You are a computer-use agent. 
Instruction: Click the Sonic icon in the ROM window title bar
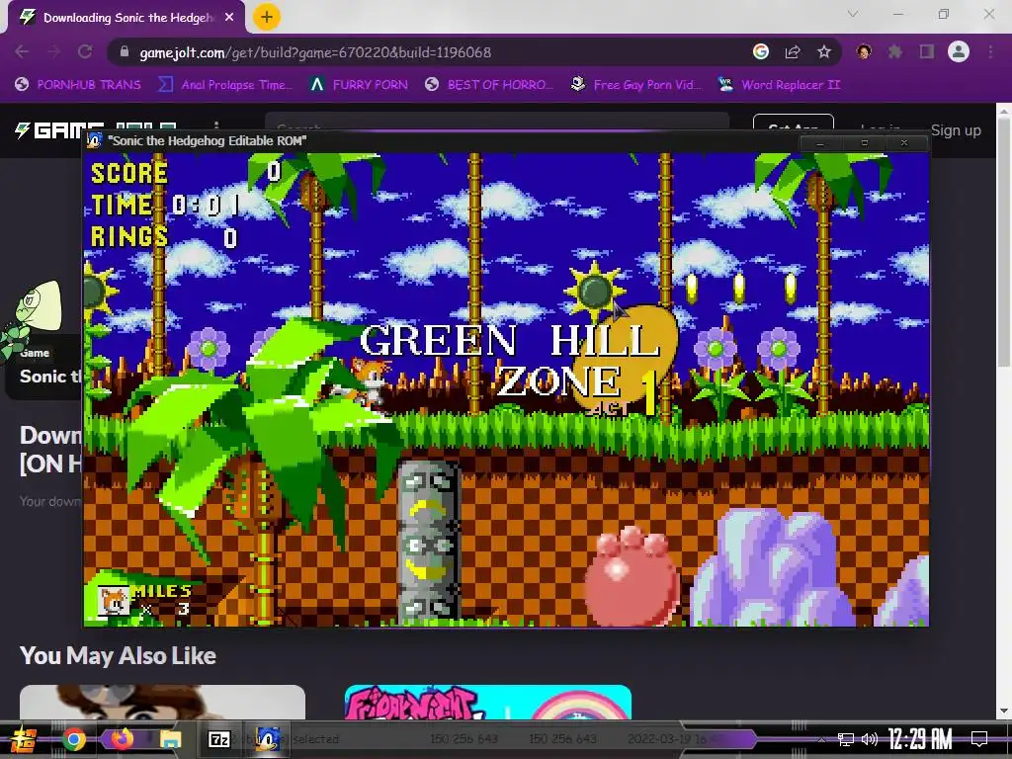click(x=95, y=140)
